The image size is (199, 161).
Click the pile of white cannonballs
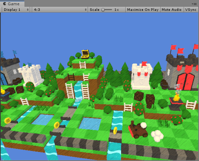[x=157, y=136]
